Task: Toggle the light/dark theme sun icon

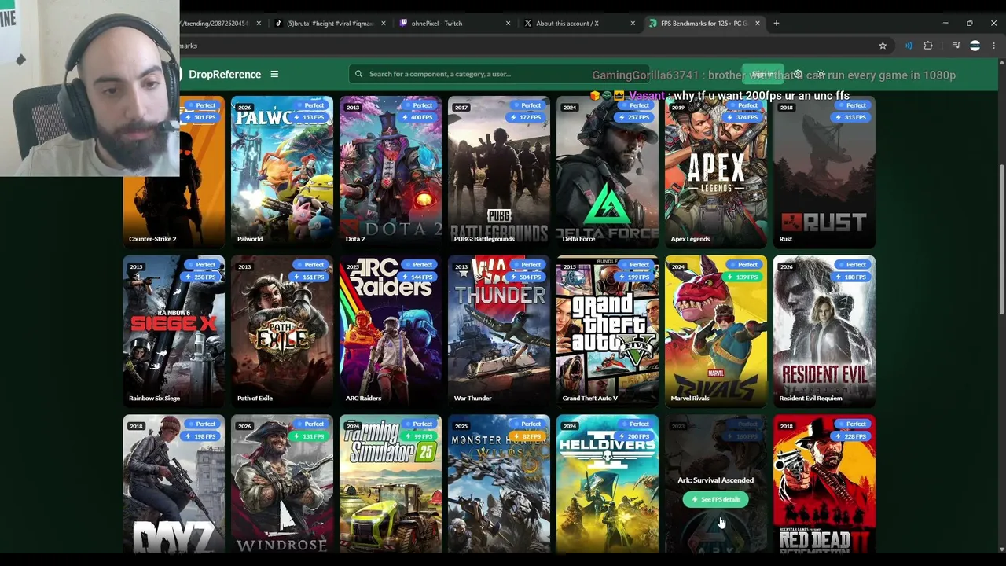Action: click(x=821, y=74)
